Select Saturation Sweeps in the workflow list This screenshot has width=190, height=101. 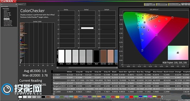click(x=8, y=20)
